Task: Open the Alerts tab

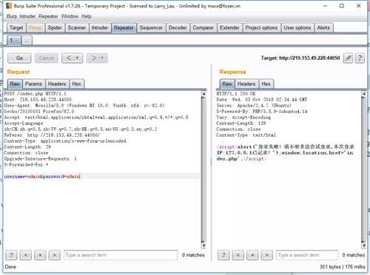Action: (x=323, y=28)
